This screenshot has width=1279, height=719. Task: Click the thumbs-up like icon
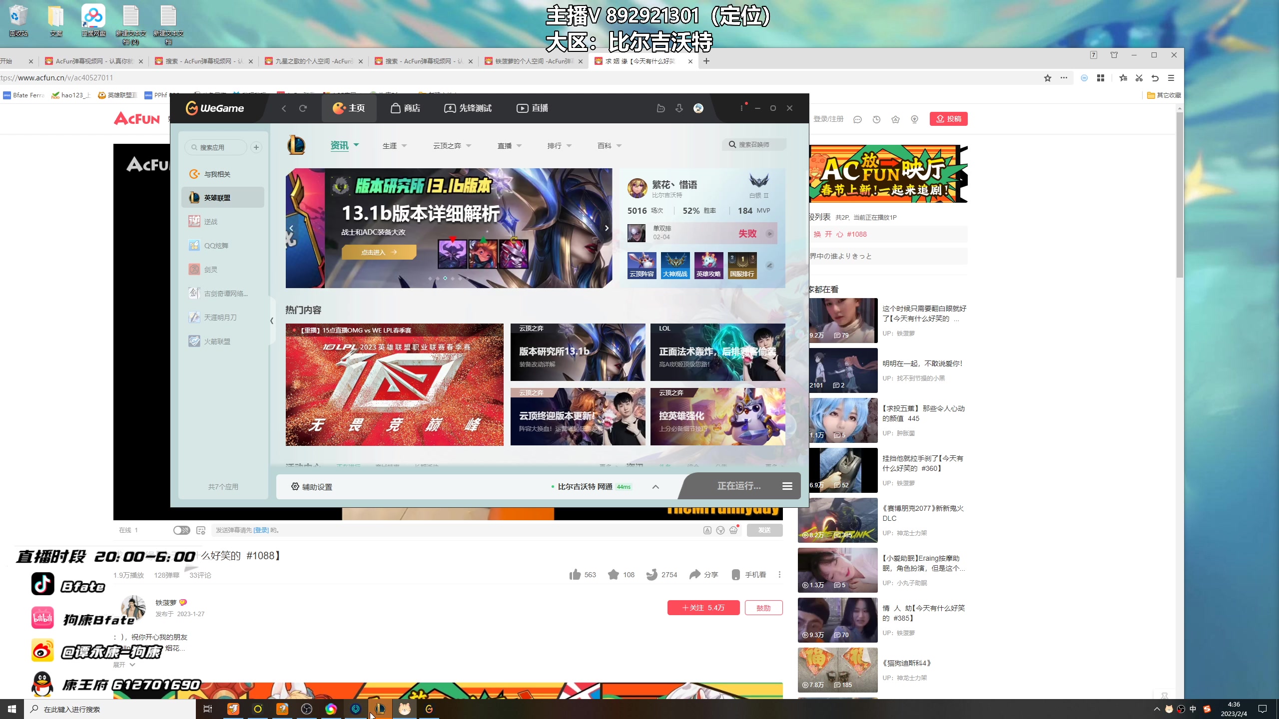(575, 575)
